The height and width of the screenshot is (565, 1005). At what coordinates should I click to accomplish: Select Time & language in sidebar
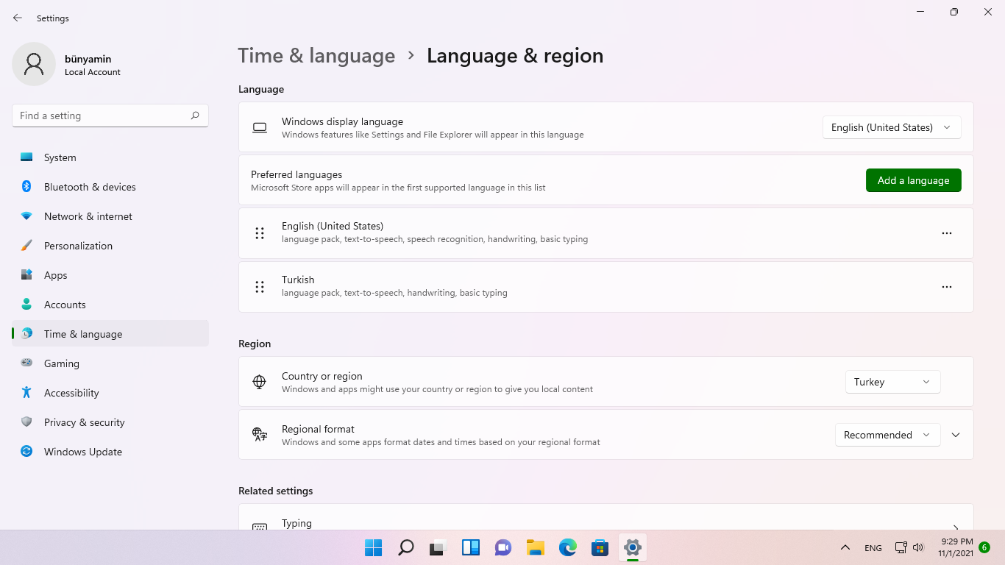[110, 334]
